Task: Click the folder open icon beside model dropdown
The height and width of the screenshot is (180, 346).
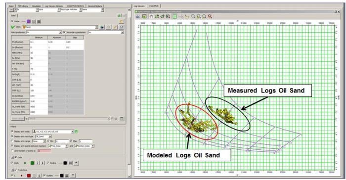Action: pos(102,27)
